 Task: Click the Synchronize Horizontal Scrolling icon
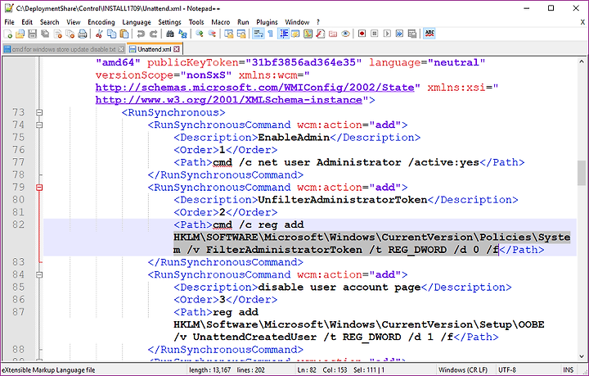(241, 34)
